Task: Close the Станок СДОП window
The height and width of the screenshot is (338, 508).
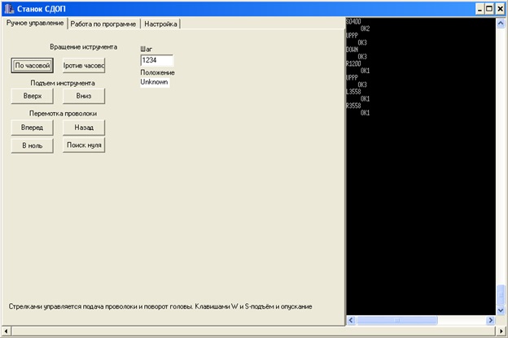Action: 501,9
